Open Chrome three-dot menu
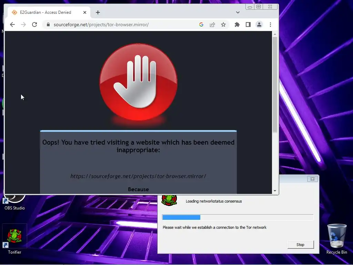 270,24
